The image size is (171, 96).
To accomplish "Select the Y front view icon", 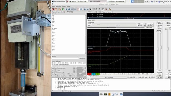I will pyautogui.click(x=100, y=9).
